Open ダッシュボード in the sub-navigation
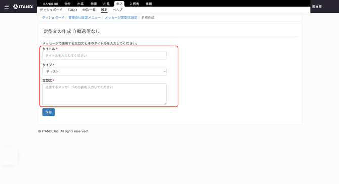This screenshot has width=339, height=184. (51, 10)
